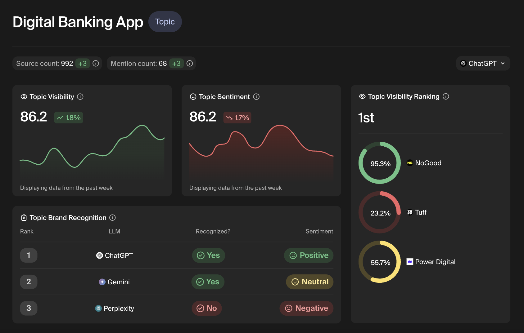Click the Power Digital brand logo icon
Viewport: 524px width, 333px height.
pos(410,262)
